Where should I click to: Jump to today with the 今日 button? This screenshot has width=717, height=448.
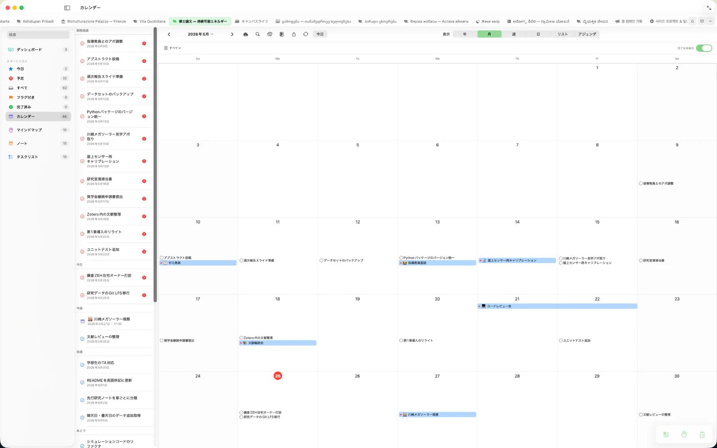pos(320,34)
